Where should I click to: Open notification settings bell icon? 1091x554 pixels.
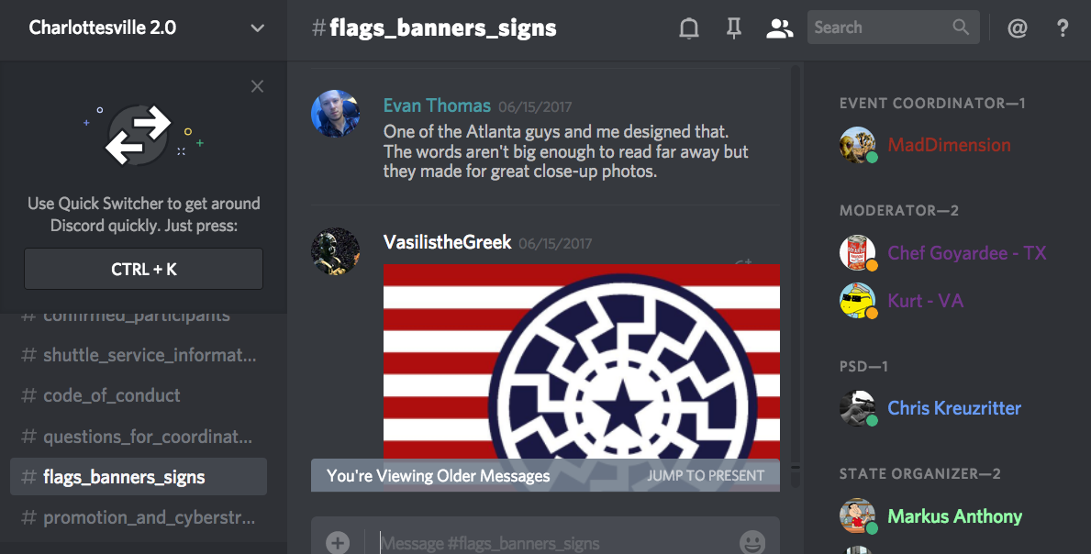tap(689, 28)
